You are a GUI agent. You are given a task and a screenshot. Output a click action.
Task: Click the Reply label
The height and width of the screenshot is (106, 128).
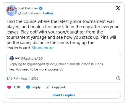pos(36,87)
